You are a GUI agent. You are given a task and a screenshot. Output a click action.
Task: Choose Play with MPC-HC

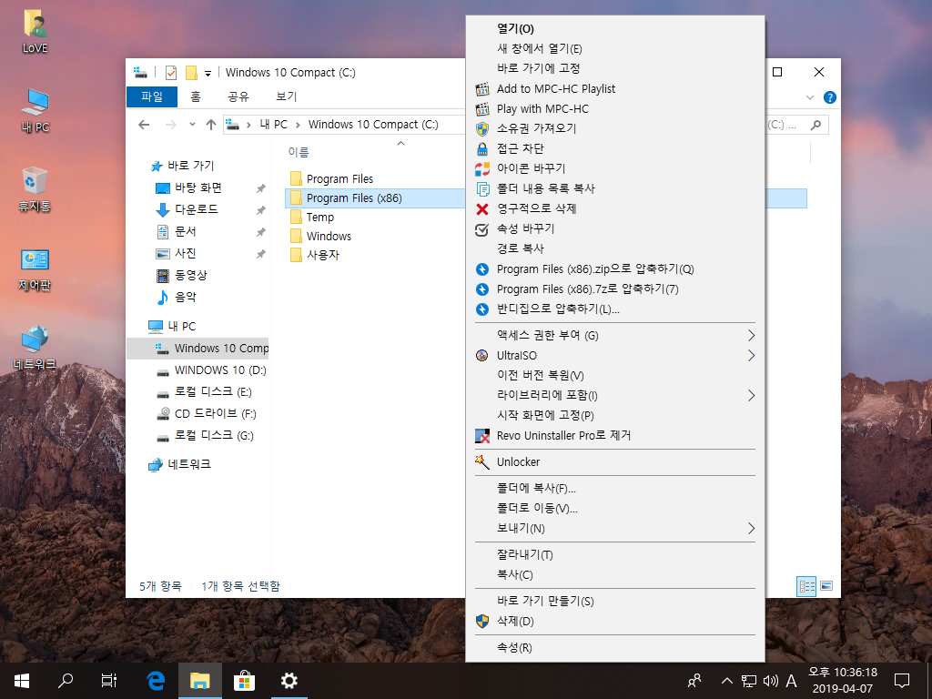click(x=615, y=109)
